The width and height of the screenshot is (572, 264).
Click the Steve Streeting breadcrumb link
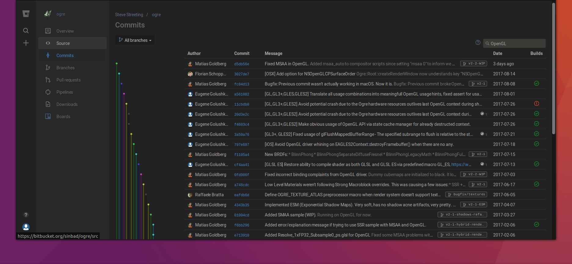coord(129,15)
